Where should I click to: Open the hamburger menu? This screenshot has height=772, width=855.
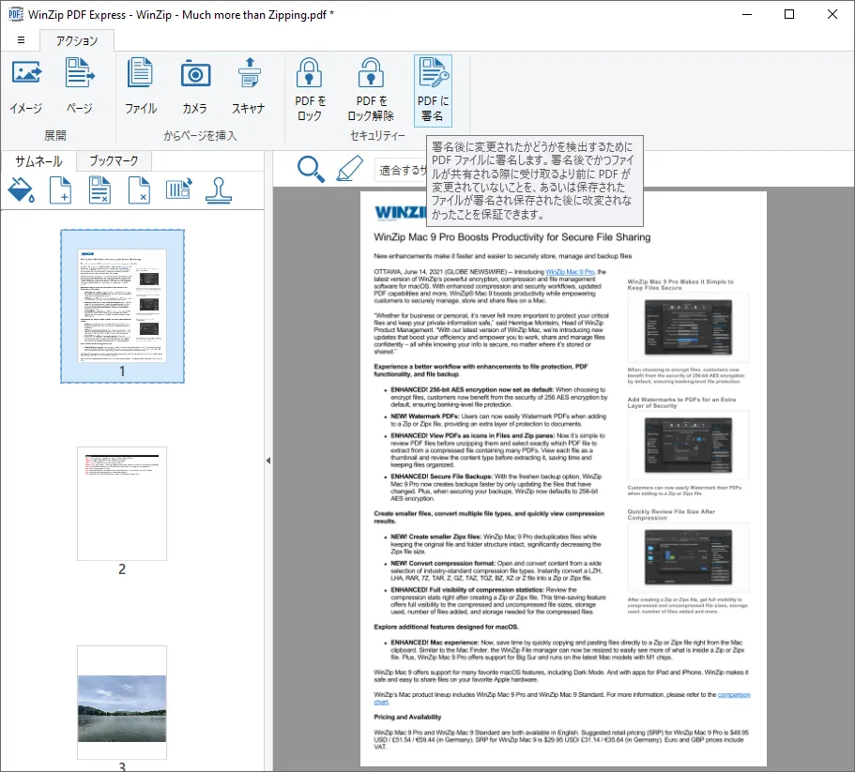pos(21,39)
